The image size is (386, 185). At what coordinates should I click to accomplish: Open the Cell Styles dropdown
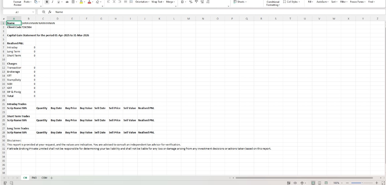click(x=292, y=2)
